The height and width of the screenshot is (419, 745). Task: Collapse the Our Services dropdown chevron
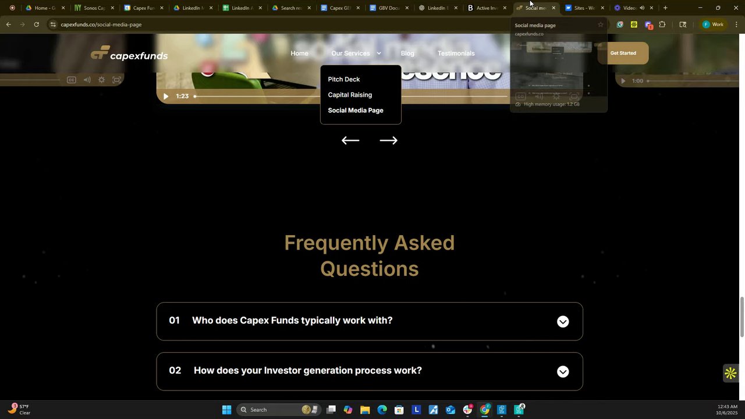pyautogui.click(x=379, y=54)
